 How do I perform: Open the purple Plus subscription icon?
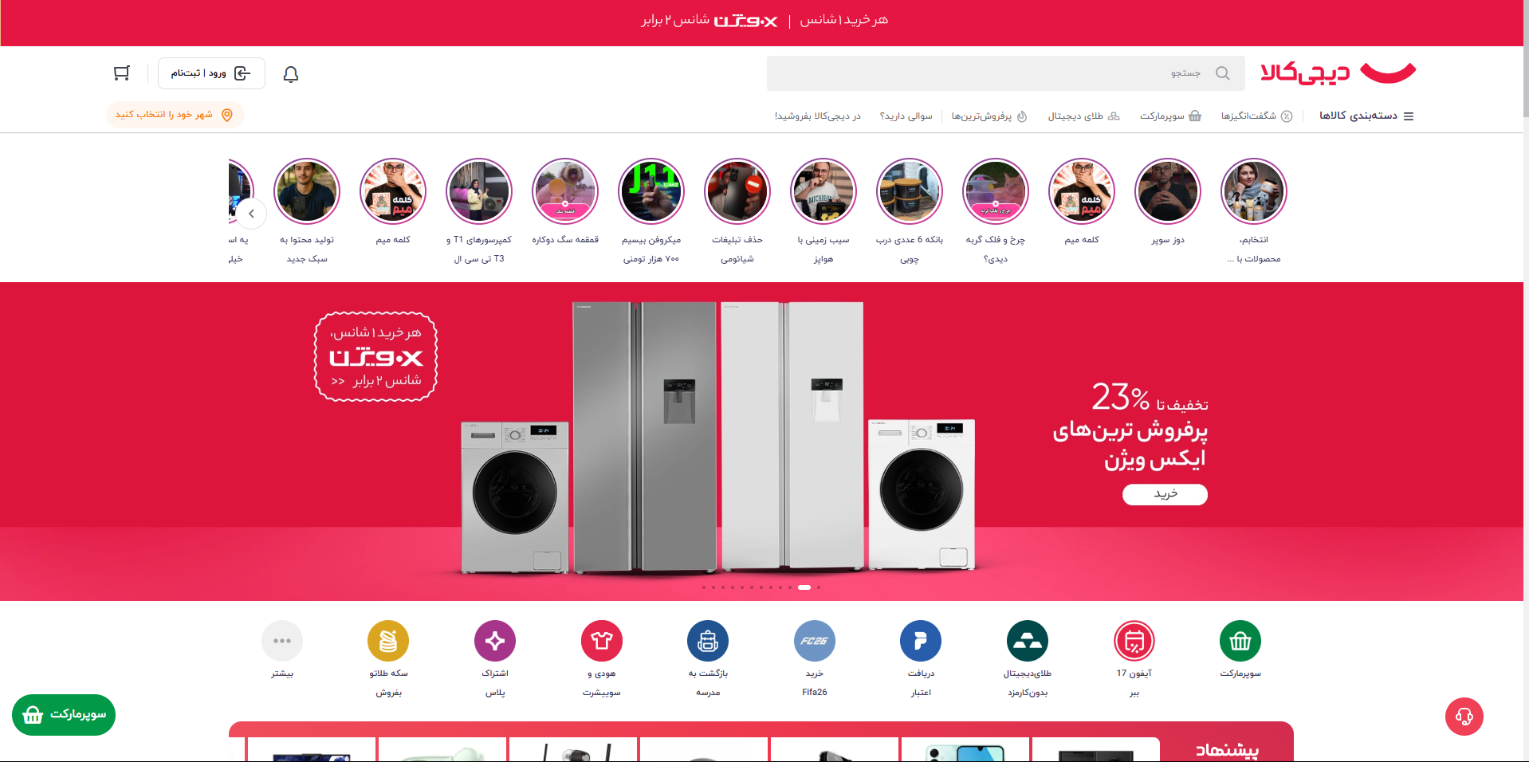[x=495, y=641]
